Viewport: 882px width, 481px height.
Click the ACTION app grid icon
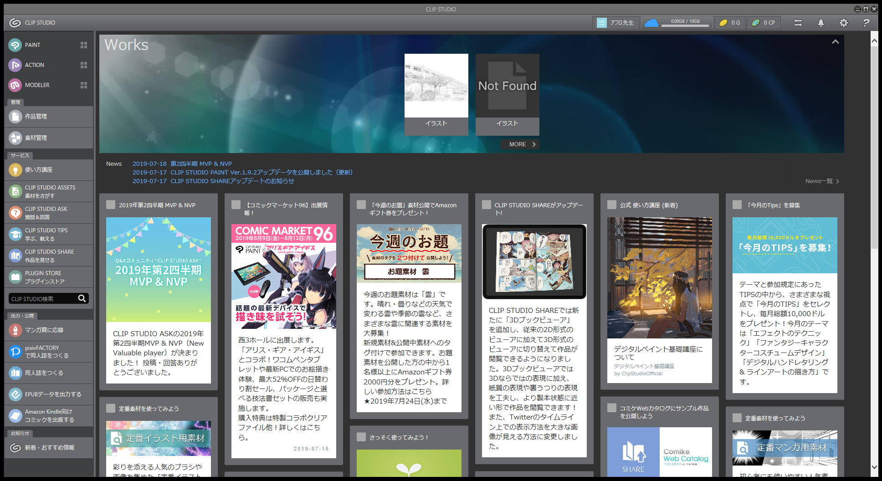(84, 65)
